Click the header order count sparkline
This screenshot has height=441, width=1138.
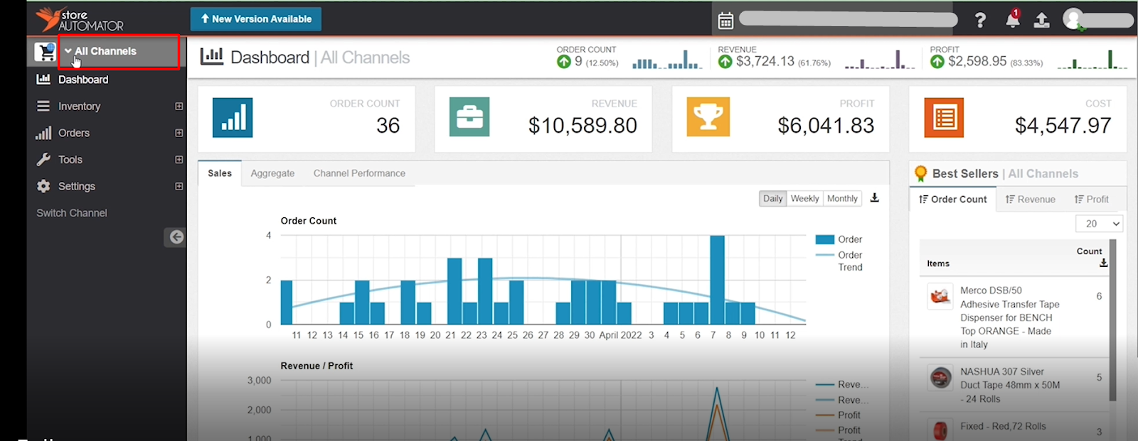click(x=667, y=60)
